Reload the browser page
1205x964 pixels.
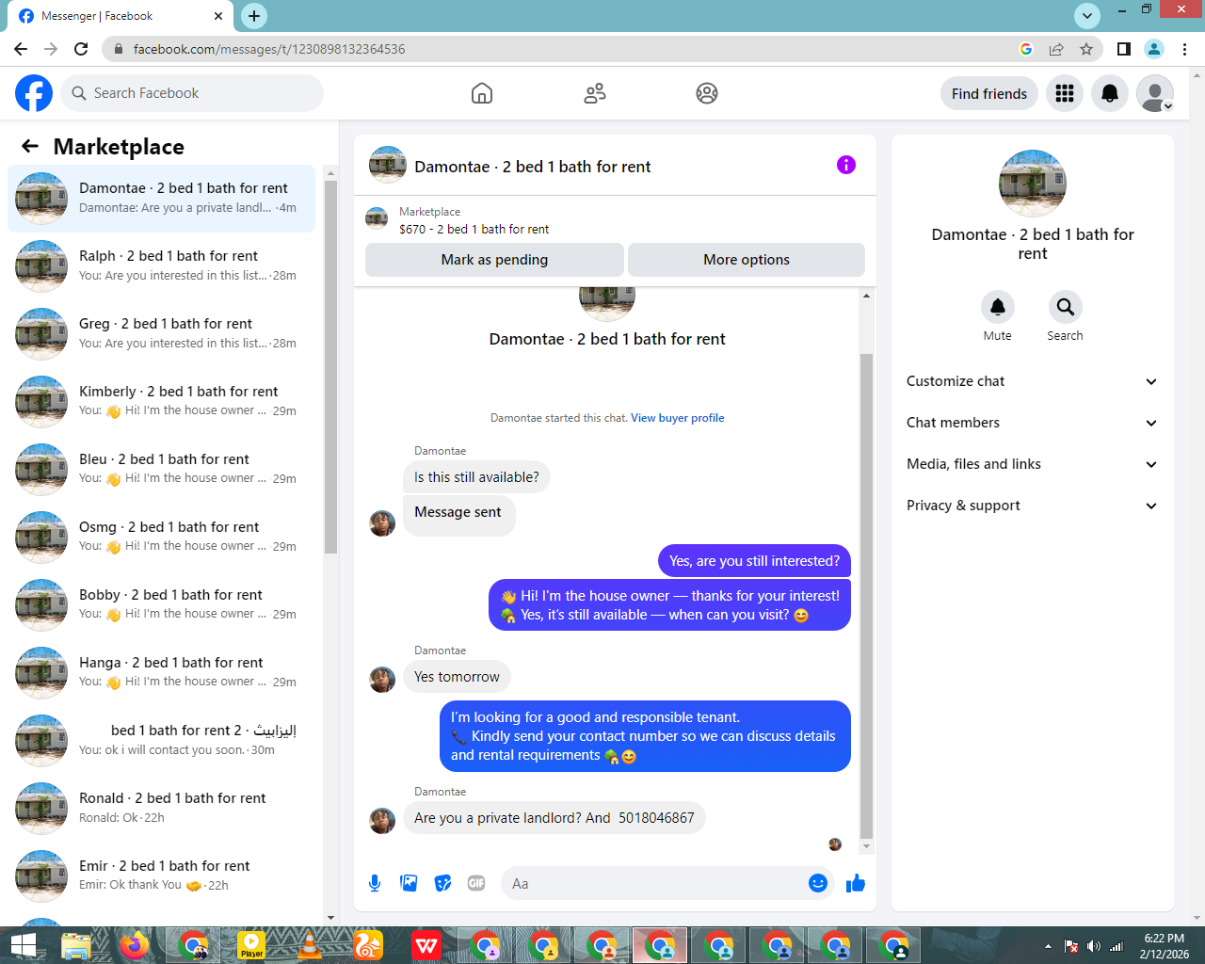[81, 49]
